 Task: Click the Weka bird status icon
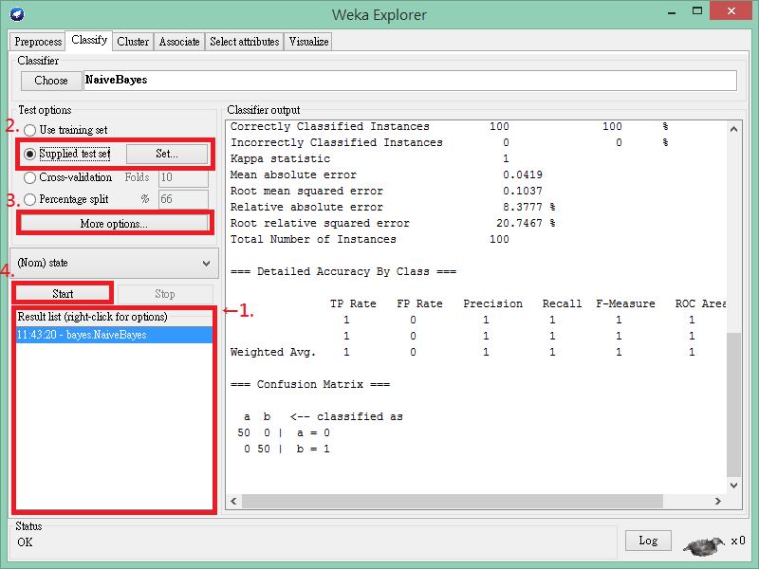click(x=703, y=545)
